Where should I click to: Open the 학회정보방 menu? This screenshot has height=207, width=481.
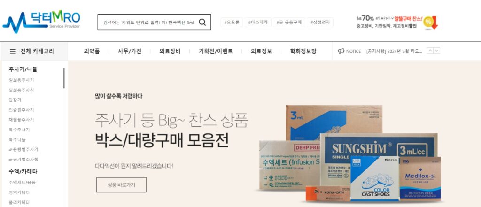303,51
